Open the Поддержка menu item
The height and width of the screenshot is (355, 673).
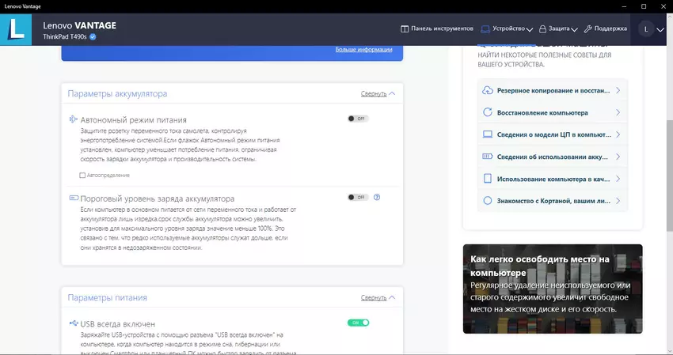(x=606, y=29)
